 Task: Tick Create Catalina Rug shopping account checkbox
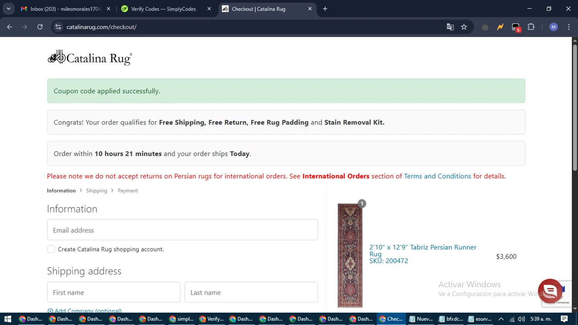51,249
